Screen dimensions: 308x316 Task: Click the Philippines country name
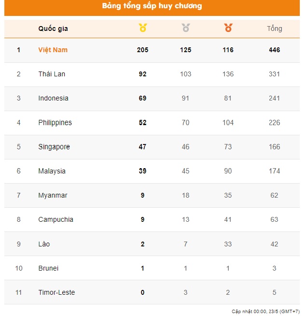pyautogui.click(x=55, y=123)
